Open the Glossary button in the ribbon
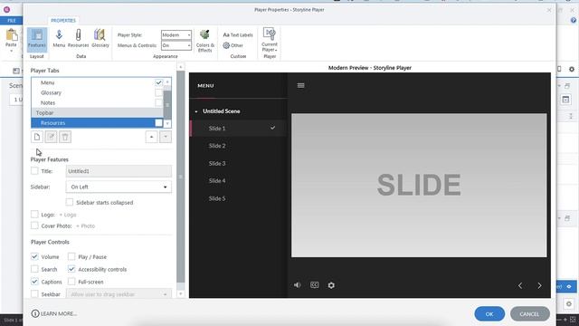 (x=100, y=39)
